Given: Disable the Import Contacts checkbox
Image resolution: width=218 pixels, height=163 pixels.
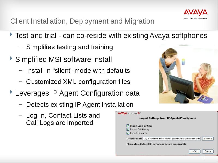Looking at the screenshot, I should [128, 133].
